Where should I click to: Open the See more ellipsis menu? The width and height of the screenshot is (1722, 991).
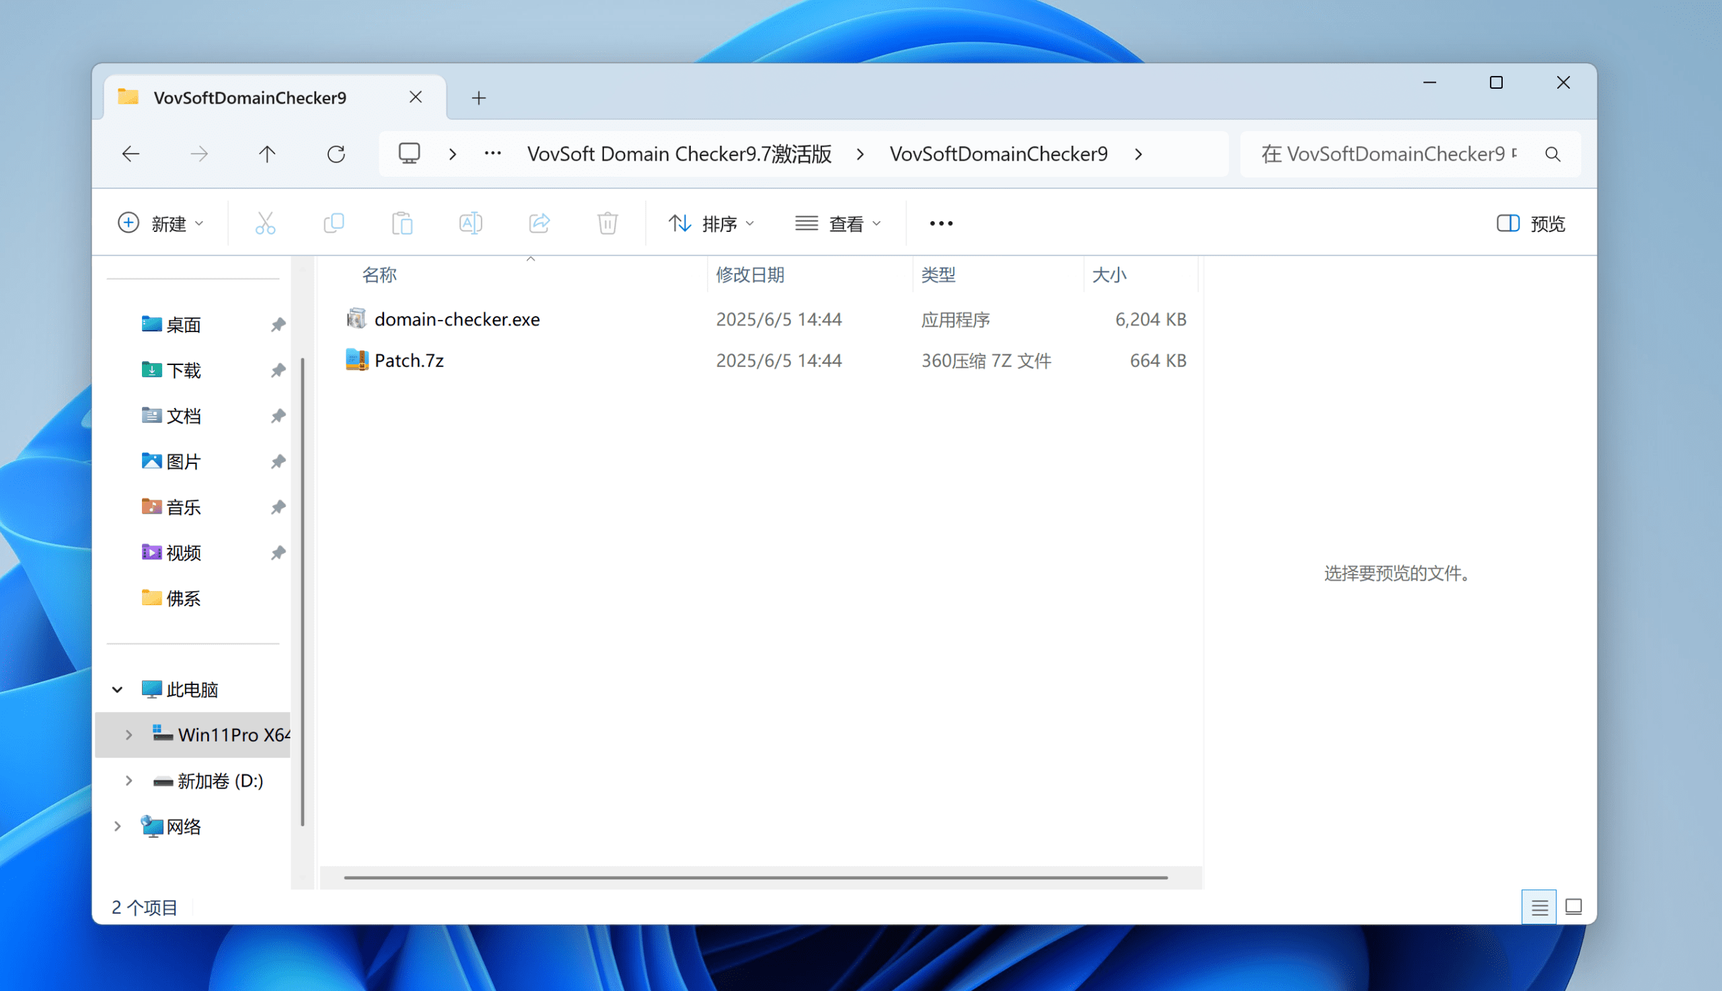941,223
